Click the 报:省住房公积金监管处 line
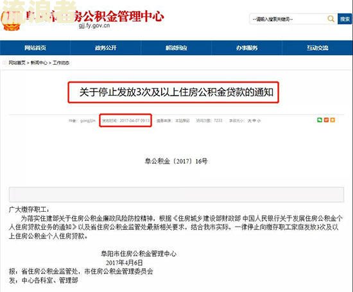The image size is (353, 292). coord(81,271)
